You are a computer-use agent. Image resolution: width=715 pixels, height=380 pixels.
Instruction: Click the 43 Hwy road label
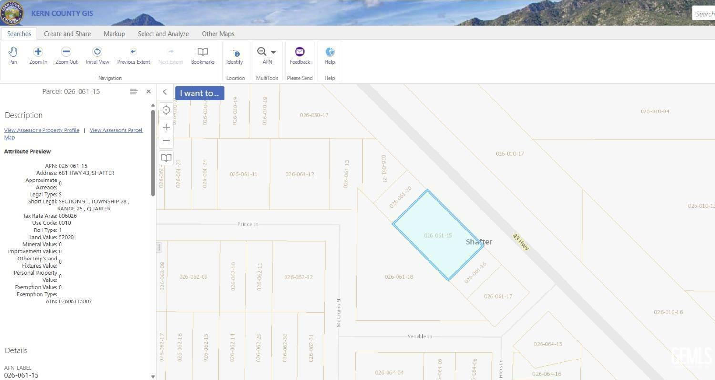(521, 242)
